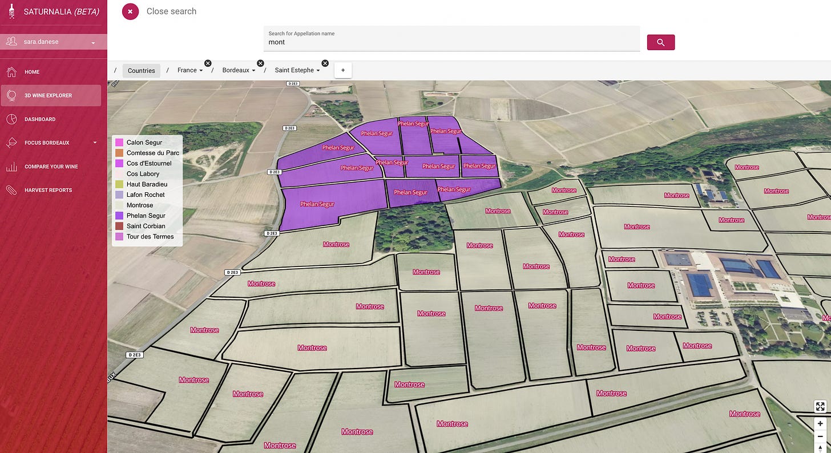Screen dimensions: 831x453
Task: Open the France breadcrumb dropdown
Action: 190,70
